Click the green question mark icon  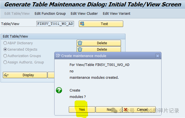[x=59, y=90]
